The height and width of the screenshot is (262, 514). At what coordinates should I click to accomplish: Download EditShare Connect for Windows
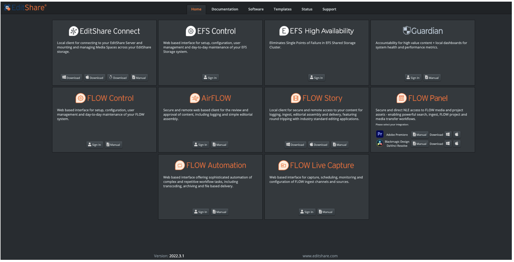pyautogui.click(x=71, y=78)
